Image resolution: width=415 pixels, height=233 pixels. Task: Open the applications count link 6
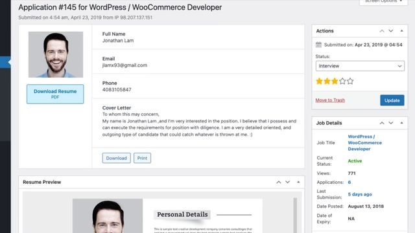click(350, 183)
